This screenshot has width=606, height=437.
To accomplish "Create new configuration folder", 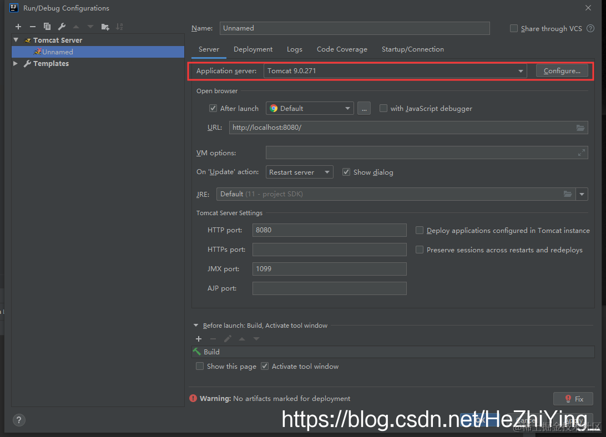I will 105,27.
